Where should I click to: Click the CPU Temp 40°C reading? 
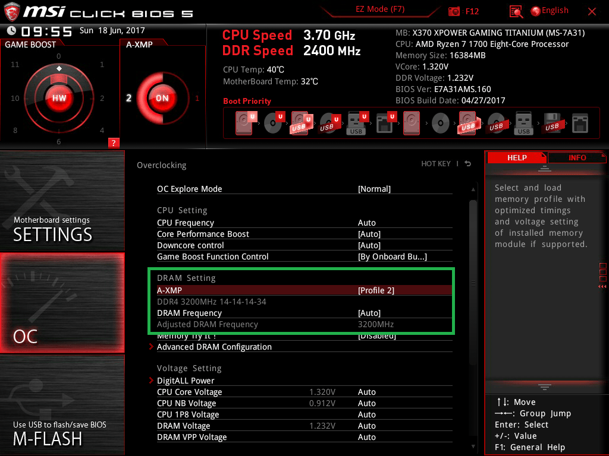[253, 70]
